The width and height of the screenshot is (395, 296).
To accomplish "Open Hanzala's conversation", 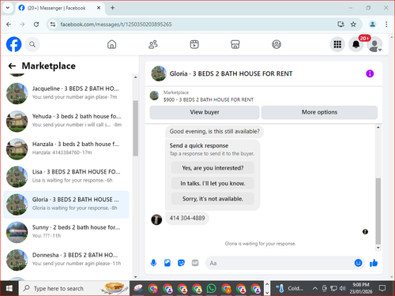I will pos(66,149).
